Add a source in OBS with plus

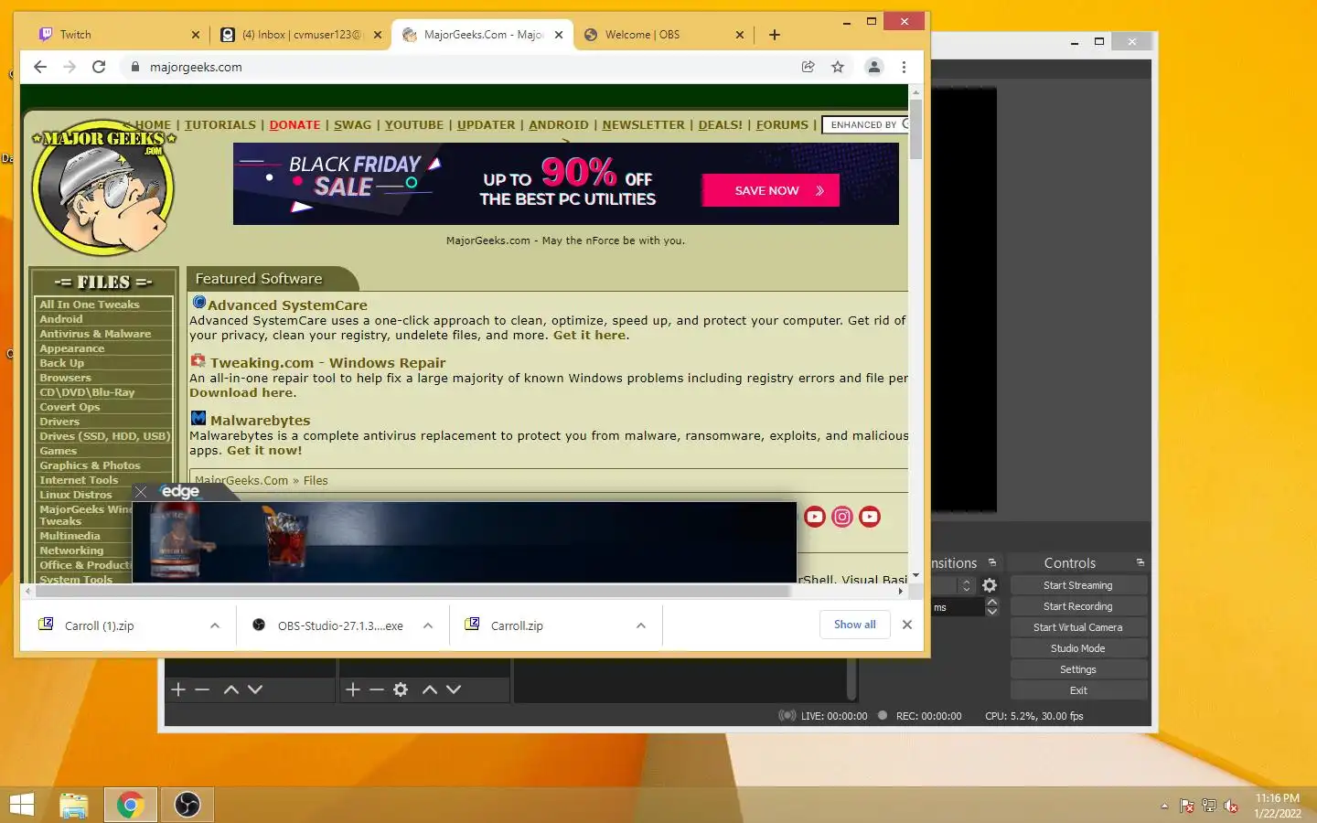tap(353, 689)
